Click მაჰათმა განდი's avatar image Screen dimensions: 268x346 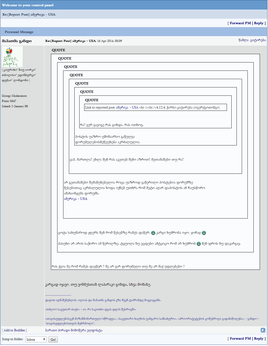[x=12, y=57]
